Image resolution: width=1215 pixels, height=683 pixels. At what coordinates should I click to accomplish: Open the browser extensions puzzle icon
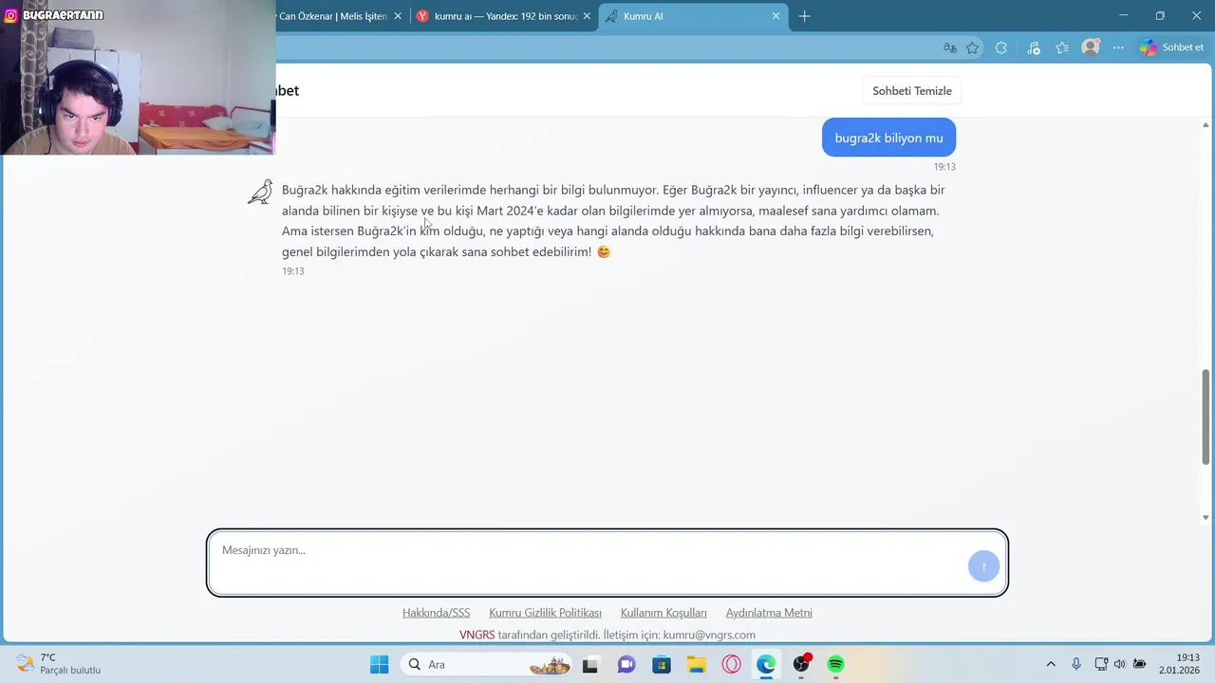click(x=1000, y=47)
